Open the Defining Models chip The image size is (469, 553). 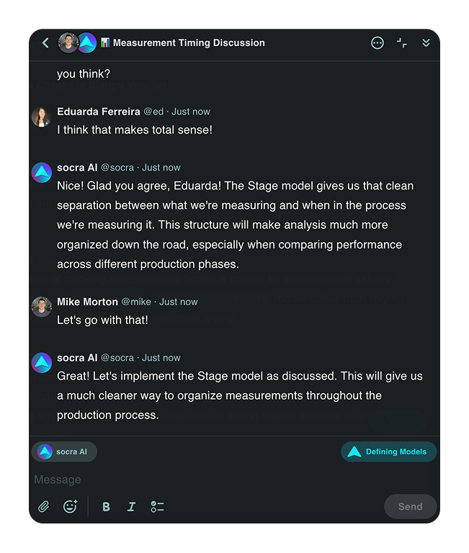pyautogui.click(x=388, y=452)
